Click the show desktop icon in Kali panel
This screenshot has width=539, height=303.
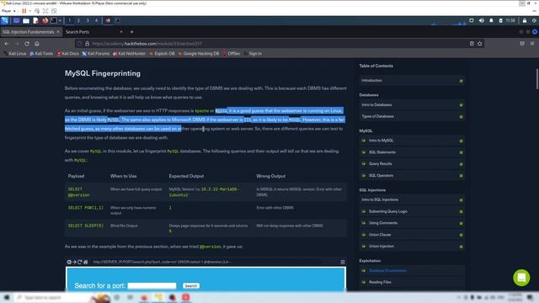click(16, 20)
